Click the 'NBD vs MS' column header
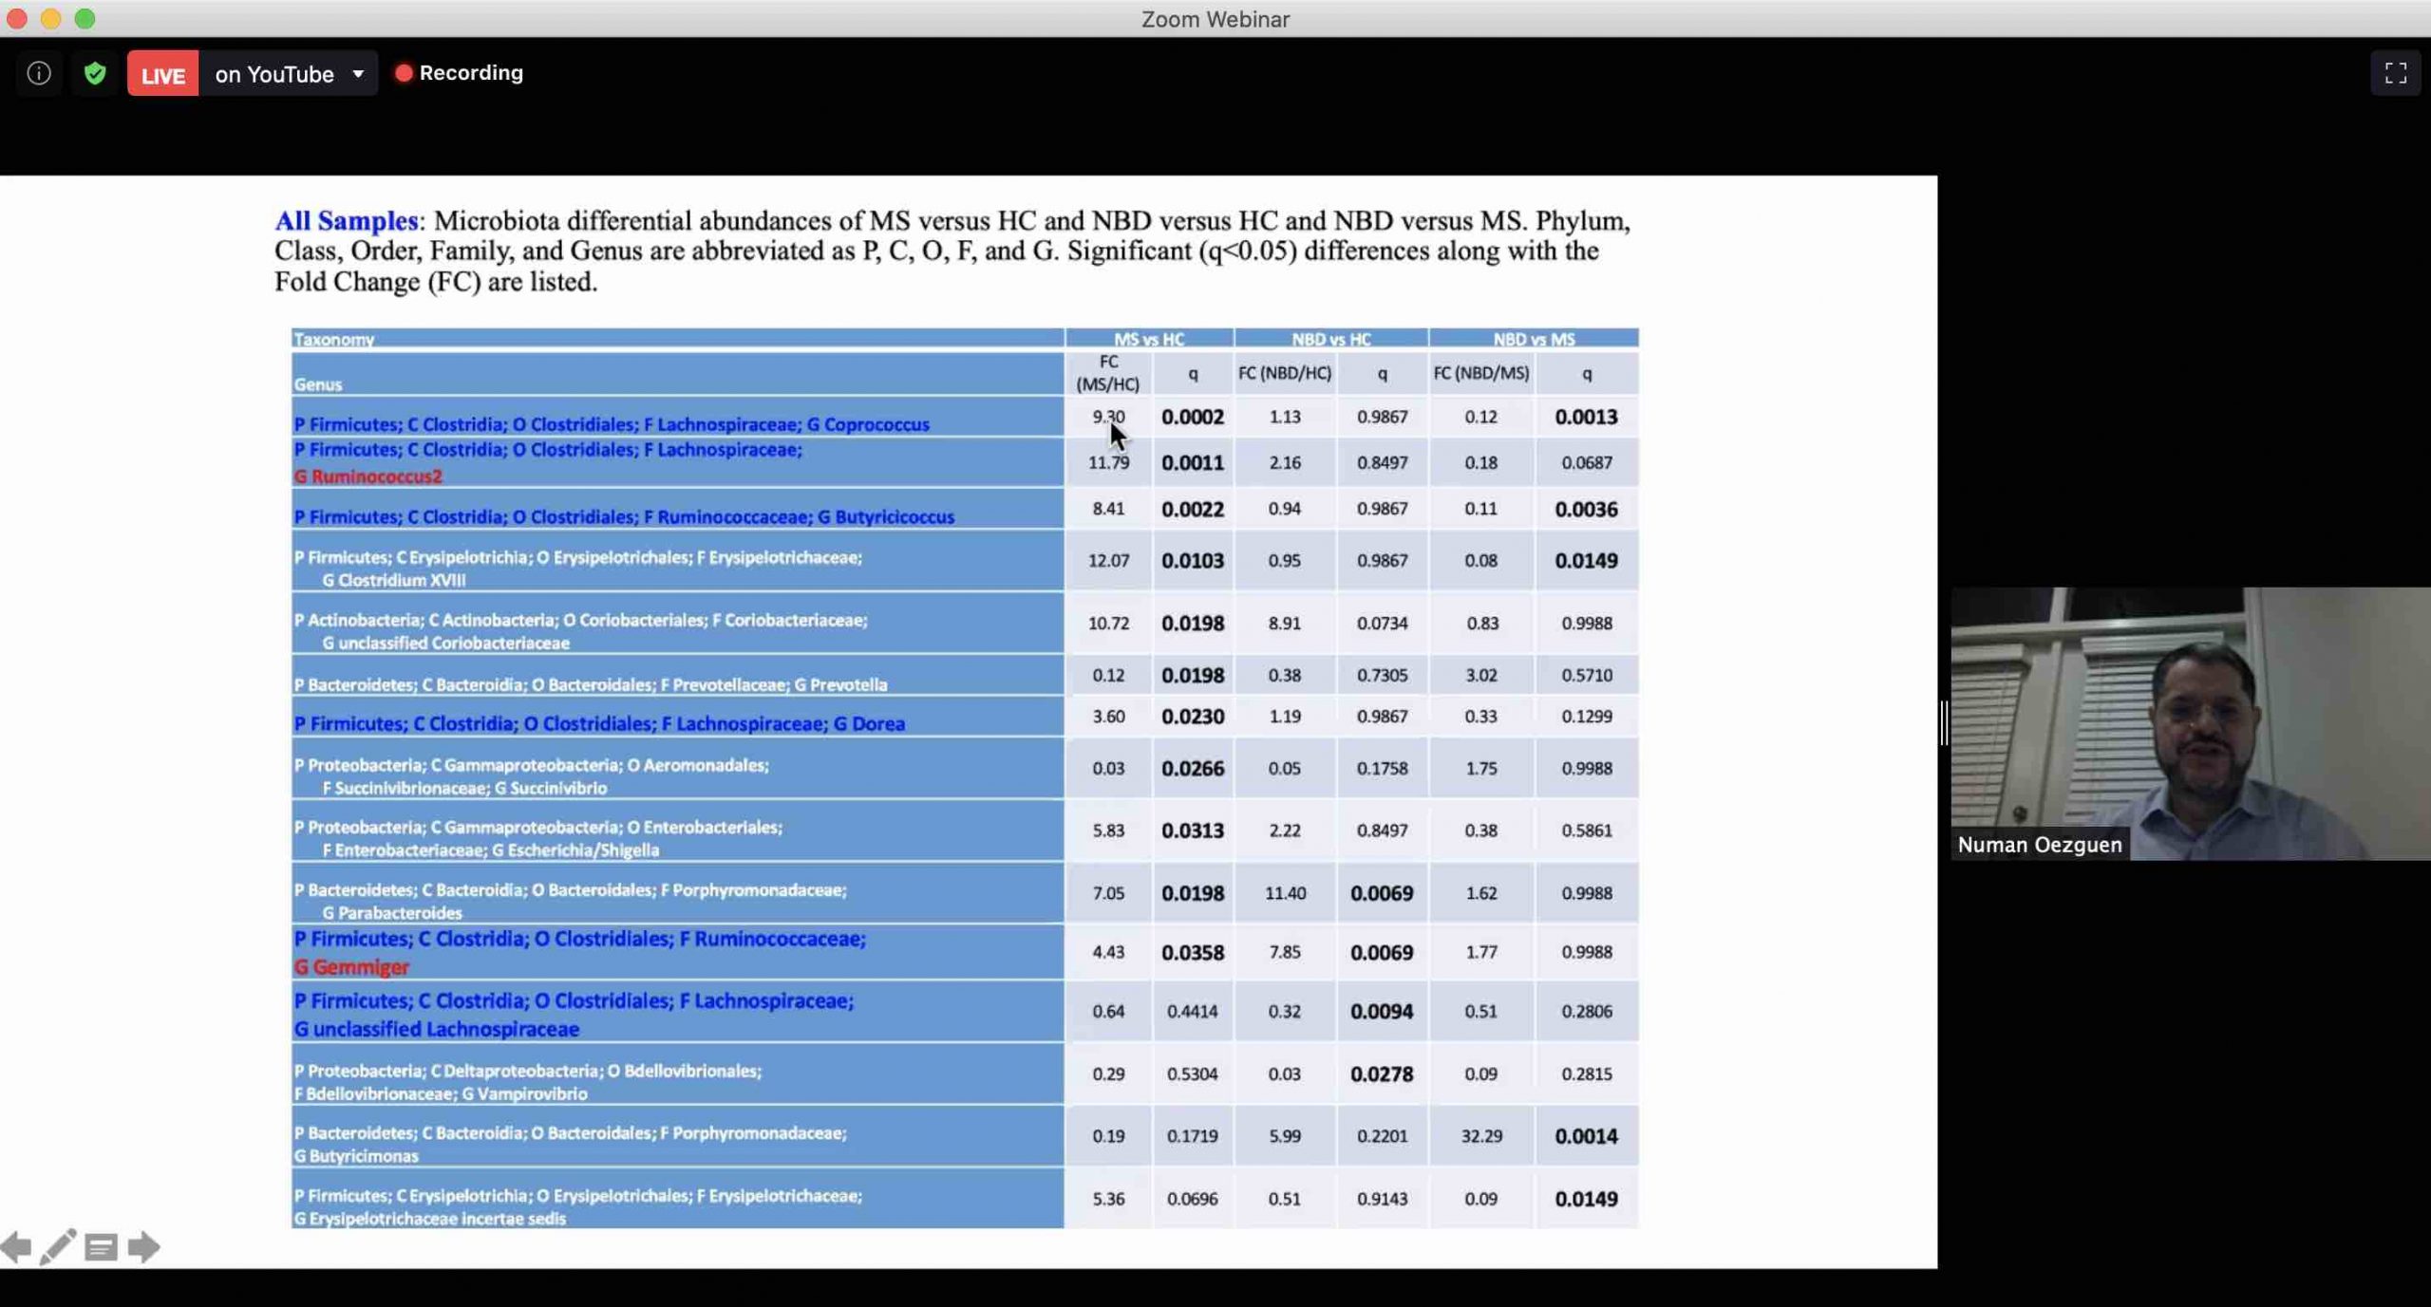Image resolution: width=2431 pixels, height=1307 pixels. 1534,339
